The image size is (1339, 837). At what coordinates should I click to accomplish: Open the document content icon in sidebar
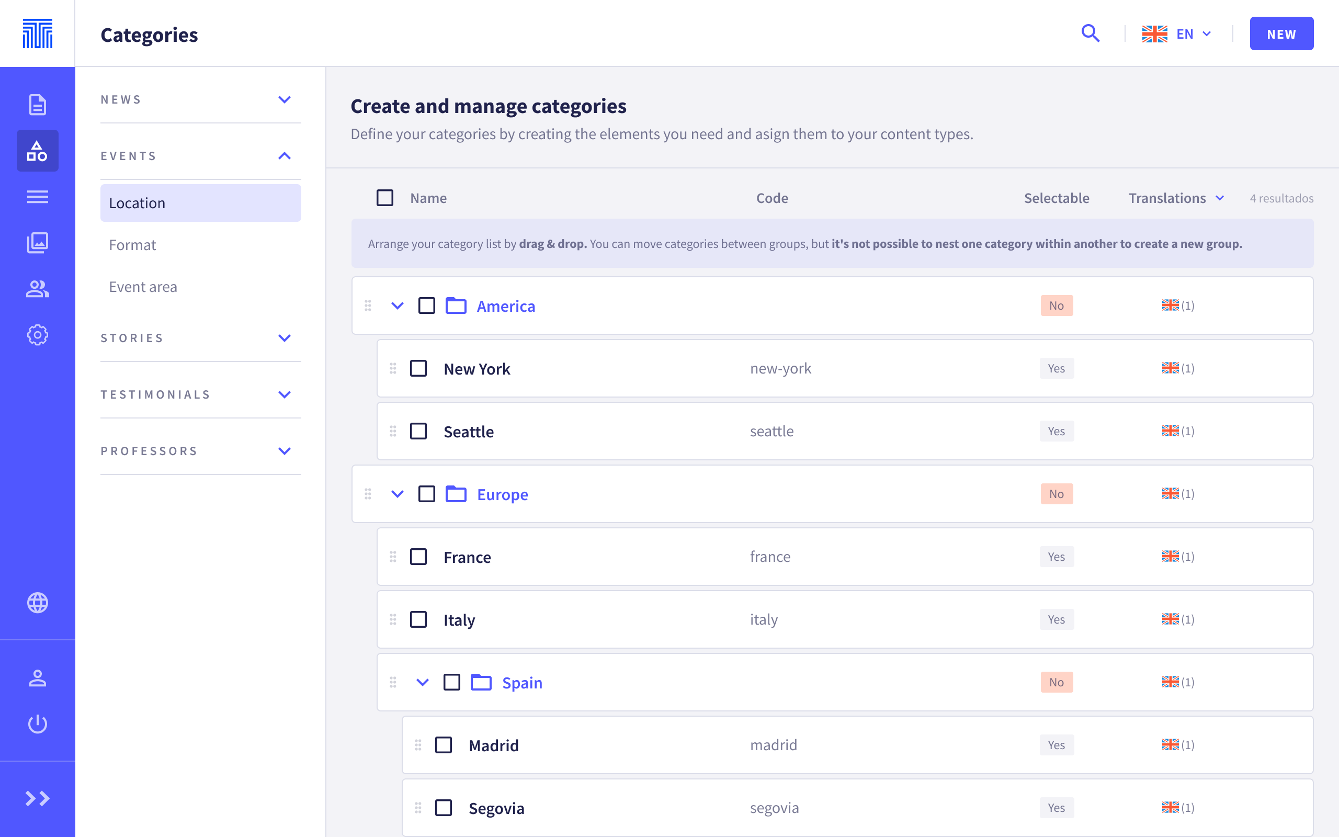(37, 105)
